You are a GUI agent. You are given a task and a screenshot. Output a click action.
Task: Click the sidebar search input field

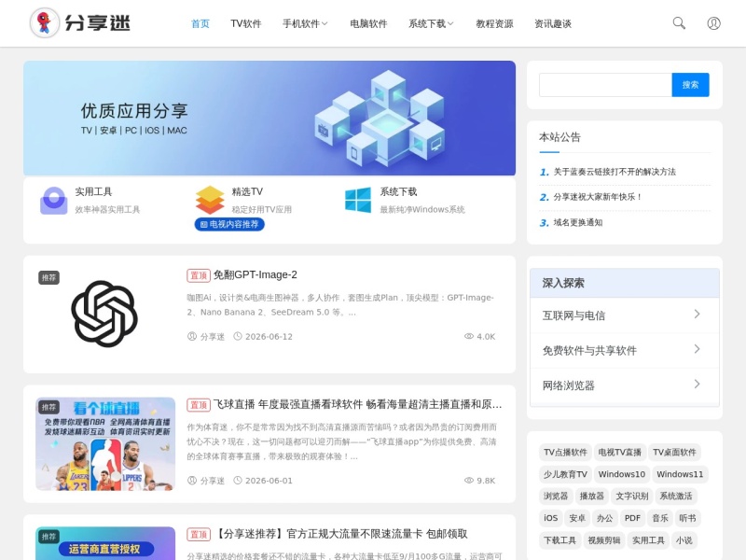(x=605, y=85)
